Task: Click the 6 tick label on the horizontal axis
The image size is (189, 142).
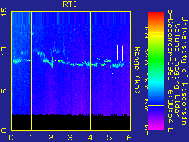Action: tap(129, 138)
